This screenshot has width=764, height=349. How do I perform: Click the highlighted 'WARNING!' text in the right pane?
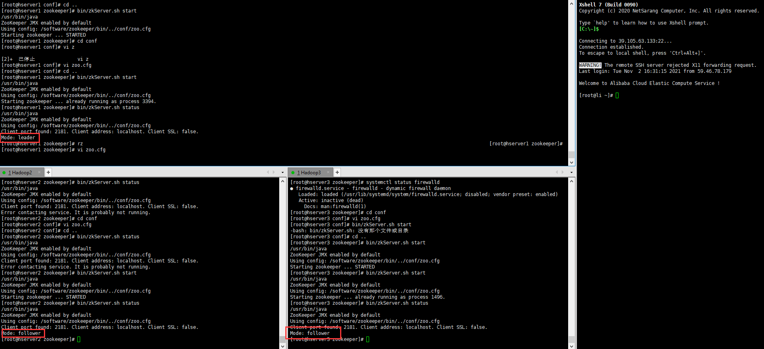point(590,65)
